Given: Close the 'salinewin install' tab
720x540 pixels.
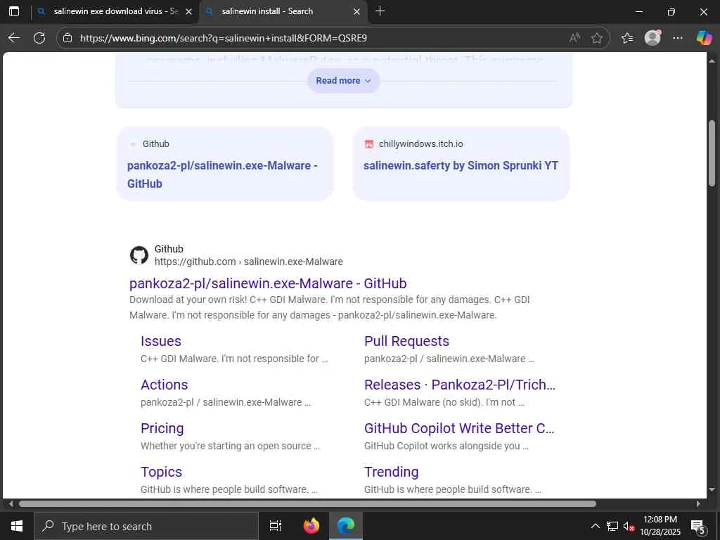Looking at the screenshot, I should pyautogui.click(x=356, y=11).
